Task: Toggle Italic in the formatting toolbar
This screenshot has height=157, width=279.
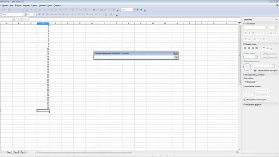Action: (x=43, y=14)
